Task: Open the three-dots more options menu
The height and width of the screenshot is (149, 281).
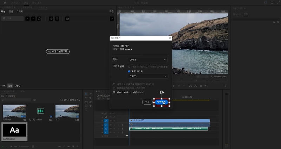Action: (x=112, y=18)
